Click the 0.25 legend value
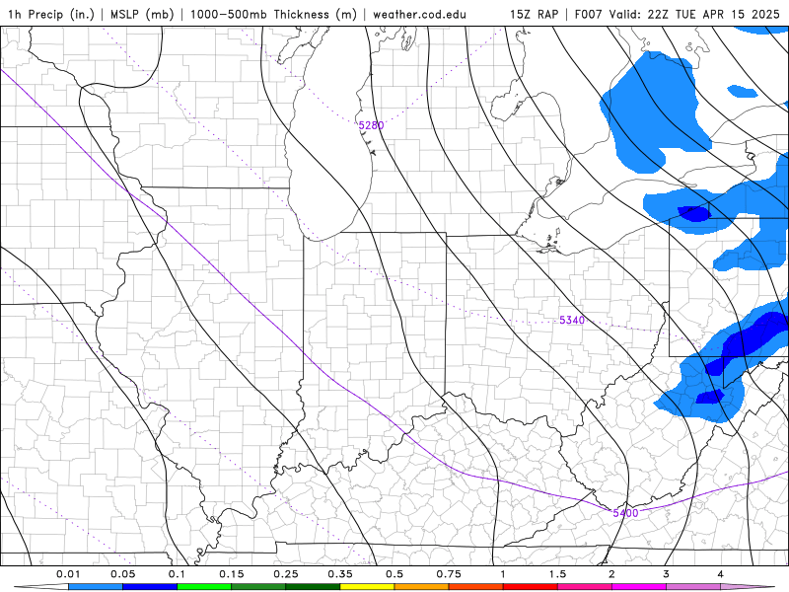This screenshot has height=592, width=789. coord(286,574)
